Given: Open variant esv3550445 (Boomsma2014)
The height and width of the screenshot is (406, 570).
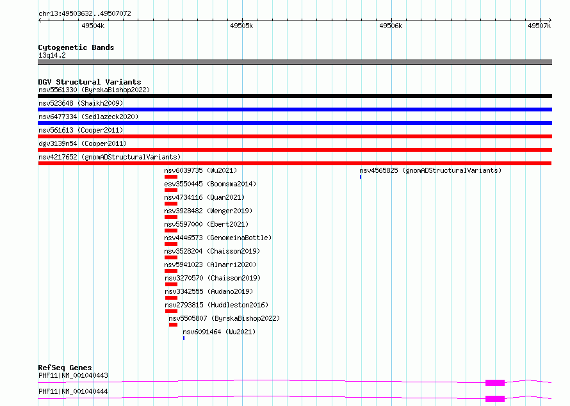Looking at the screenshot, I should click(210, 184).
